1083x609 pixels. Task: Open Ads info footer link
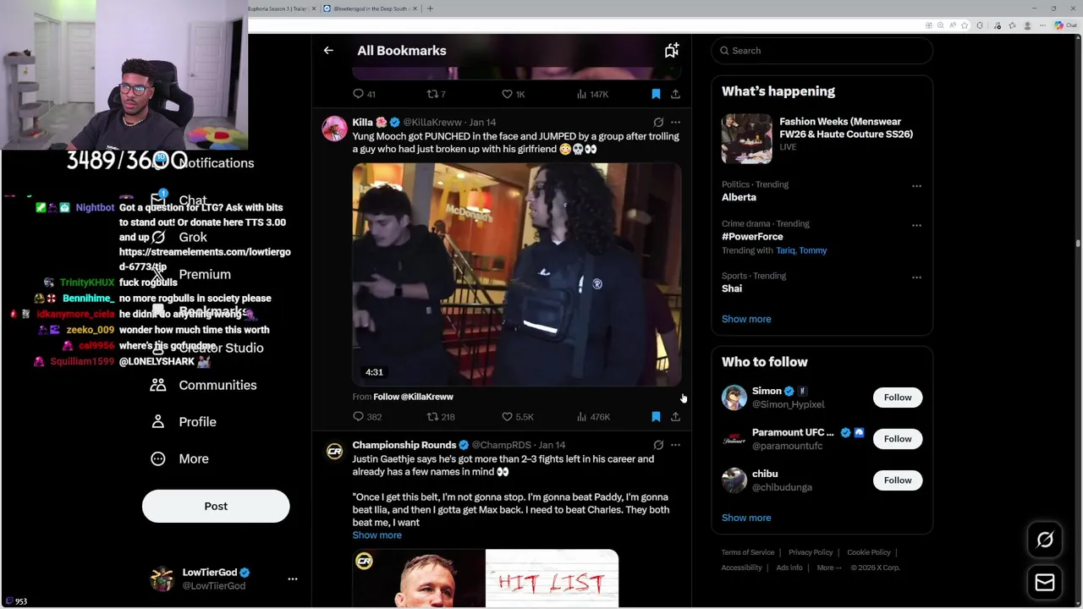pyautogui.click(x=789, y=568)
